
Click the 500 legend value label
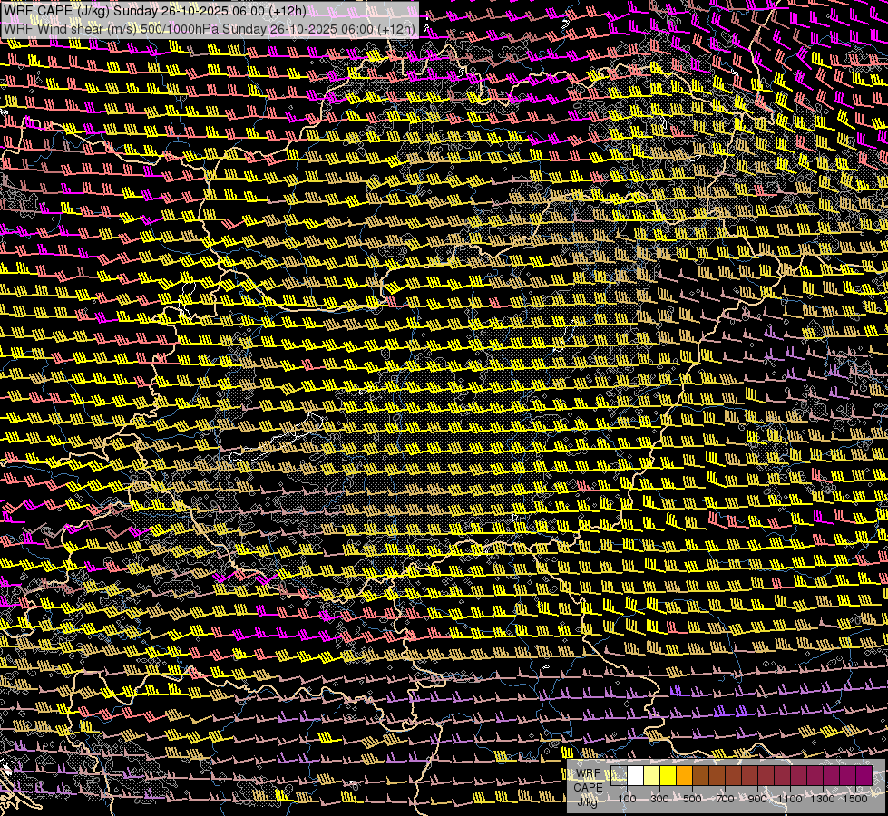pos(692,799)
